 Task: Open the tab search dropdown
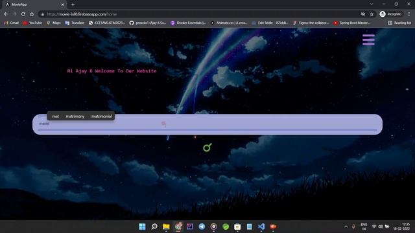click(x=372, y=4)
